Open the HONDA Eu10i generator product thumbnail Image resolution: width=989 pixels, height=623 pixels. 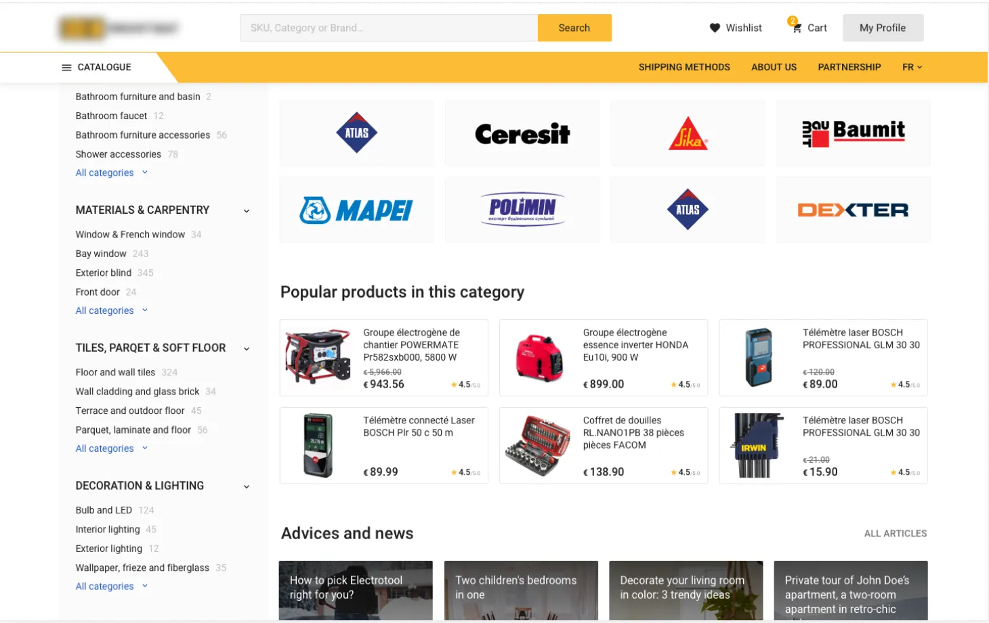coord(539,358)
